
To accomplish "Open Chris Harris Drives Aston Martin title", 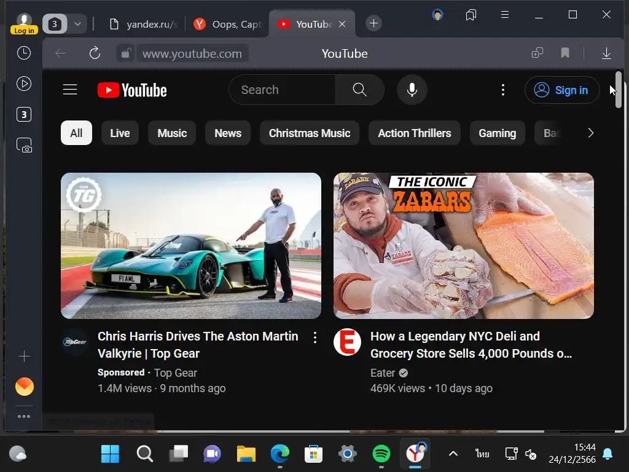I will pos(198,345).
